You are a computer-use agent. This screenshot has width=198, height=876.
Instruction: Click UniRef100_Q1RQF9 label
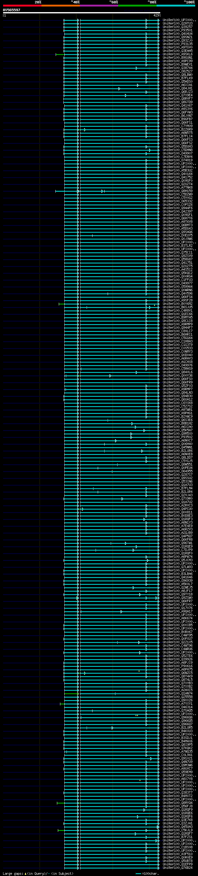tap(178, 810)
